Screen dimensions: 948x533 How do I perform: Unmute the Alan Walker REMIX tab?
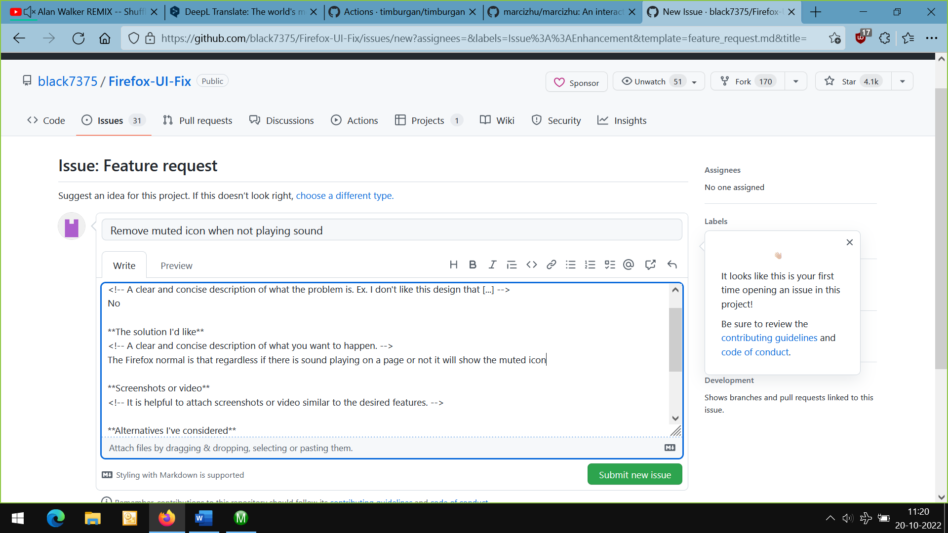tap(29, 12)
